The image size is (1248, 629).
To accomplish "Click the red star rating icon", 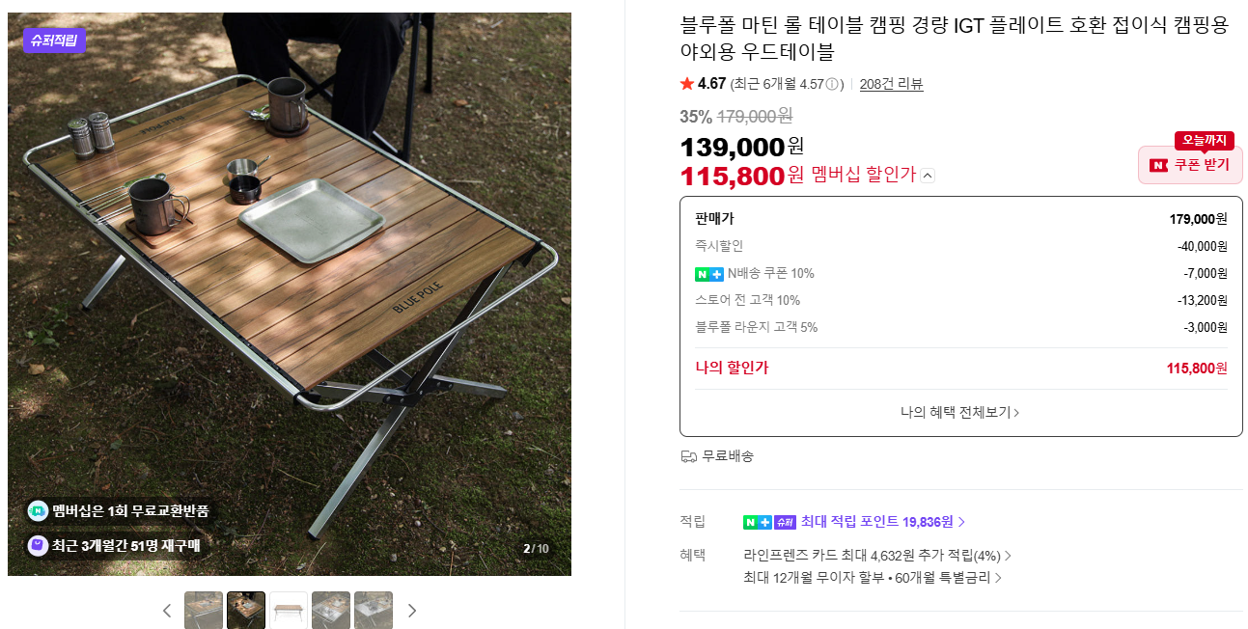I will click(687, 84).
